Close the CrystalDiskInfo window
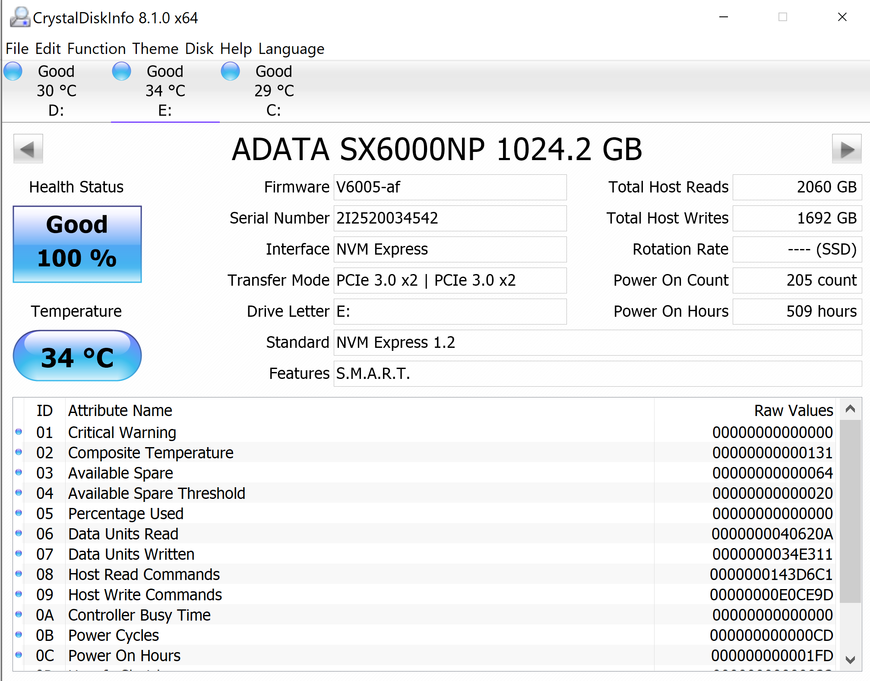The width and height of the screenshot is (870, 681). click(842, 17)
